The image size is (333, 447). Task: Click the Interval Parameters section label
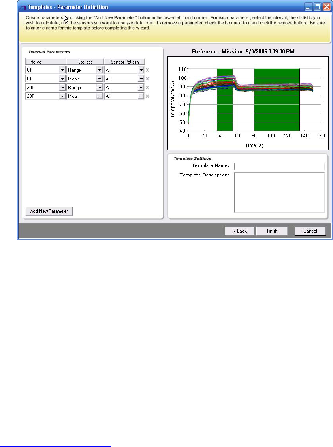click(x=49, y=52)
